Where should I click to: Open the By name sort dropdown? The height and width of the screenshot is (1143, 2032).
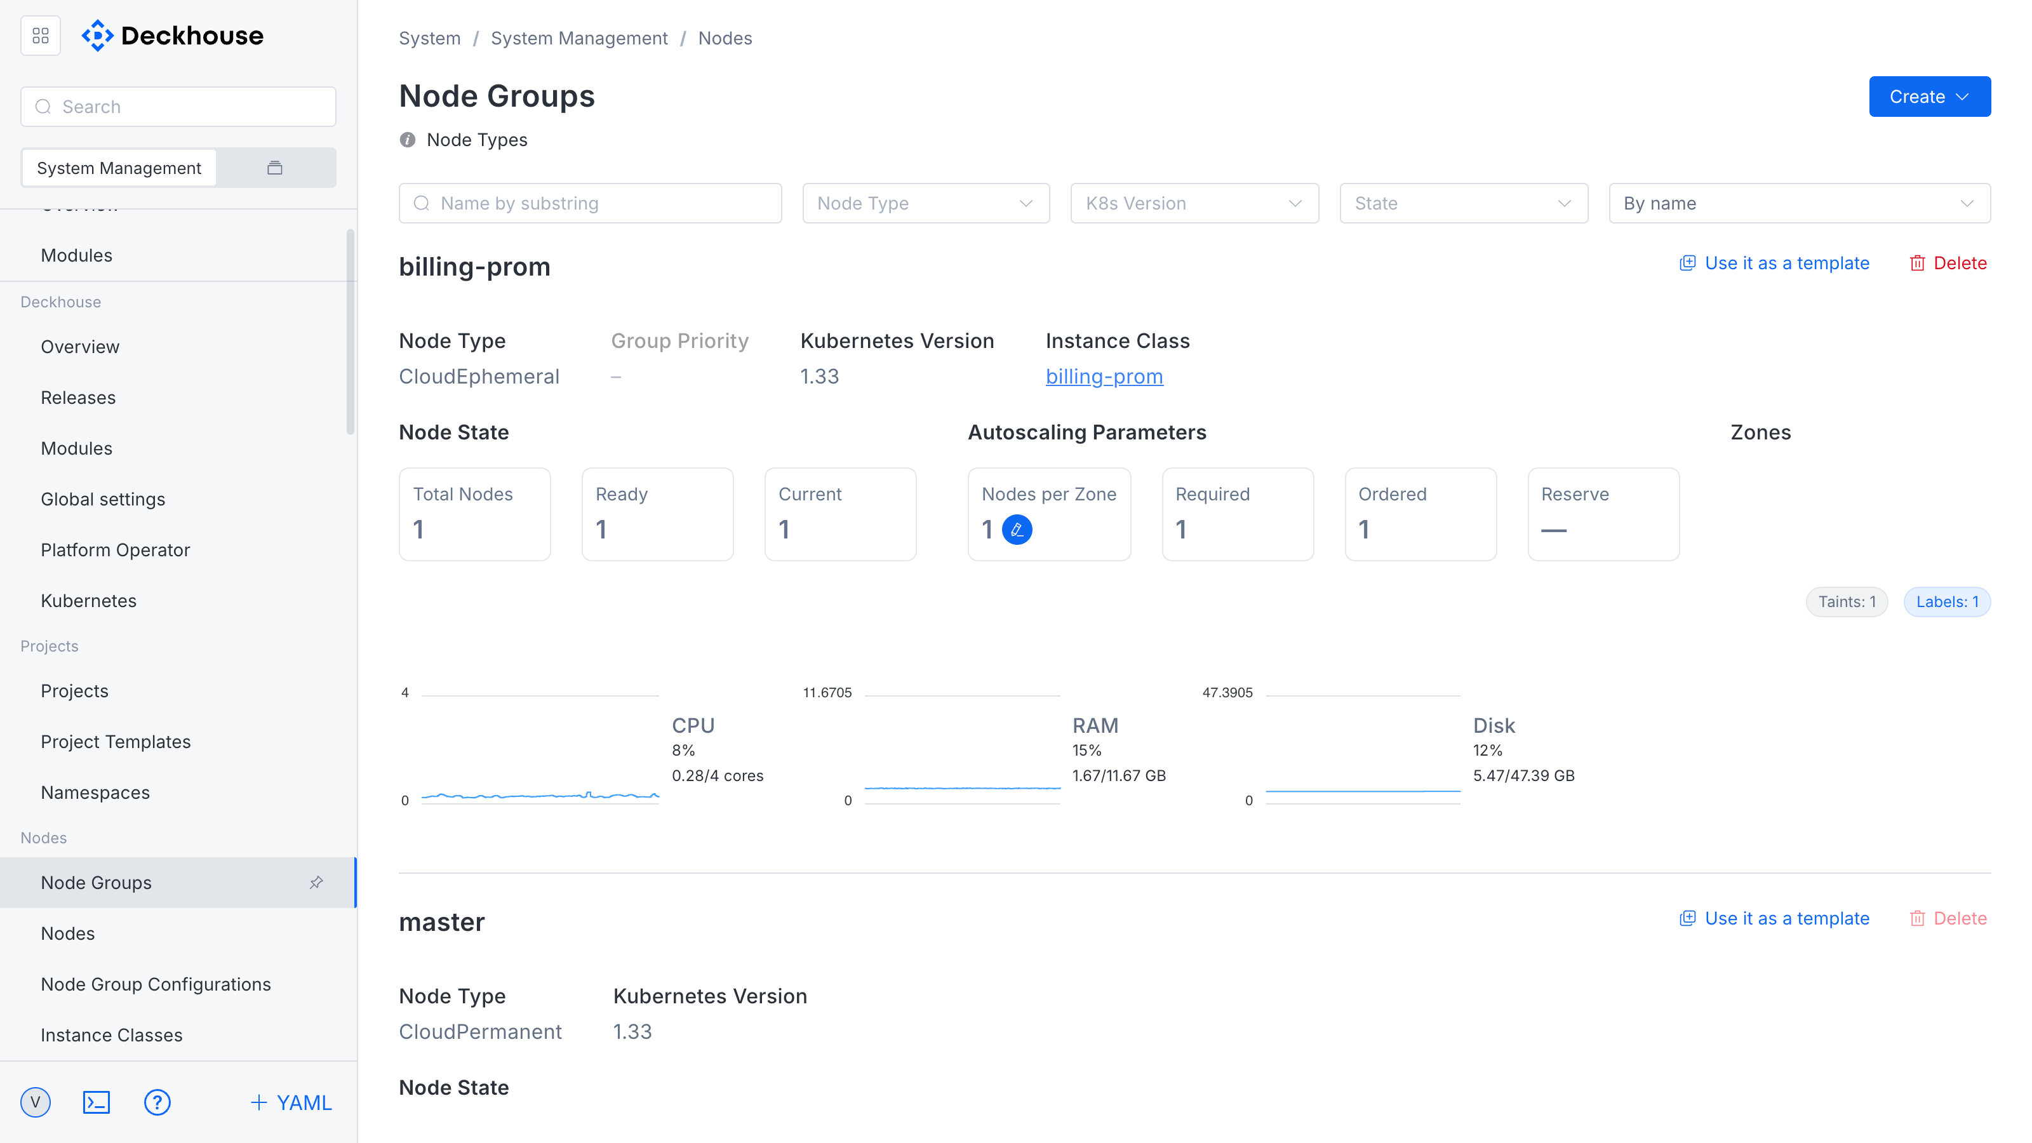coord(1800,203)
